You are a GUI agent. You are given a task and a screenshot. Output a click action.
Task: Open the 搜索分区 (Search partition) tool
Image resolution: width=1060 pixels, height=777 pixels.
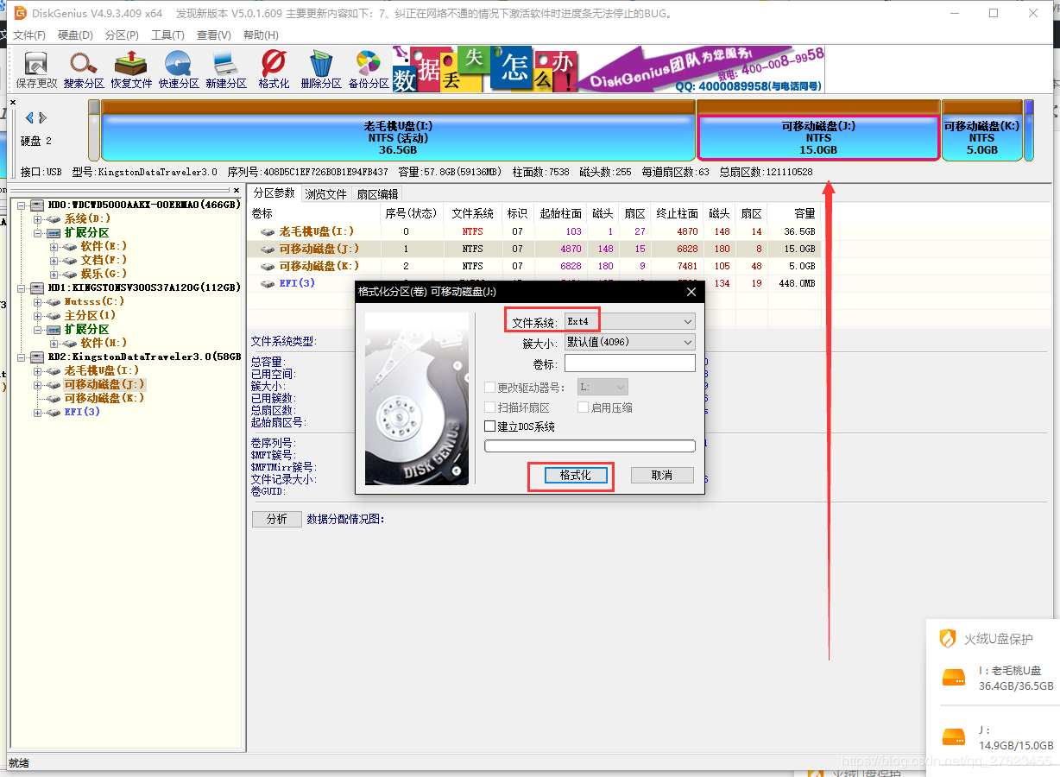[84, 70]
